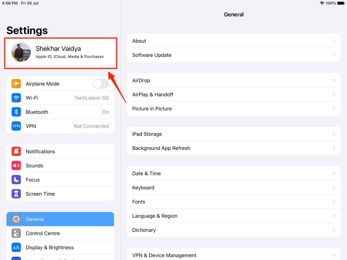Image resolution: width=347 pixels, height=260 pixels.
Task: Select Control Centre in the sidebar
Action: click(60, 233)
